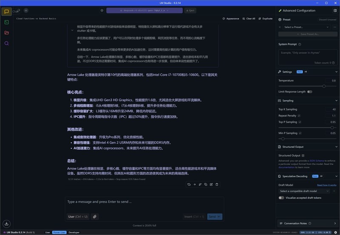Toggle Limit Response Length switch

310,92
